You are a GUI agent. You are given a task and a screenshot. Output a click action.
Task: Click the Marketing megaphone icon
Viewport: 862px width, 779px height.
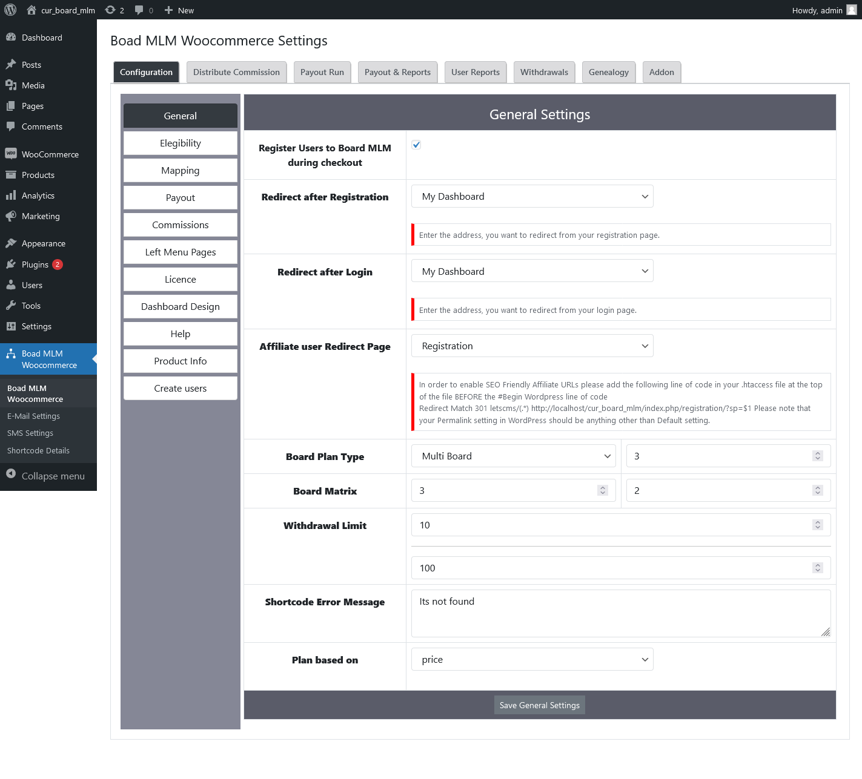tap(12, 216)
